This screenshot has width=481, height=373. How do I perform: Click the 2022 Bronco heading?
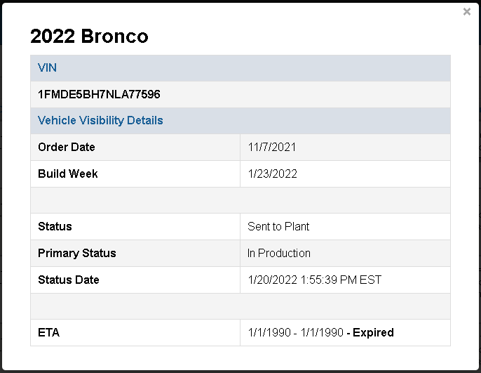89,37
